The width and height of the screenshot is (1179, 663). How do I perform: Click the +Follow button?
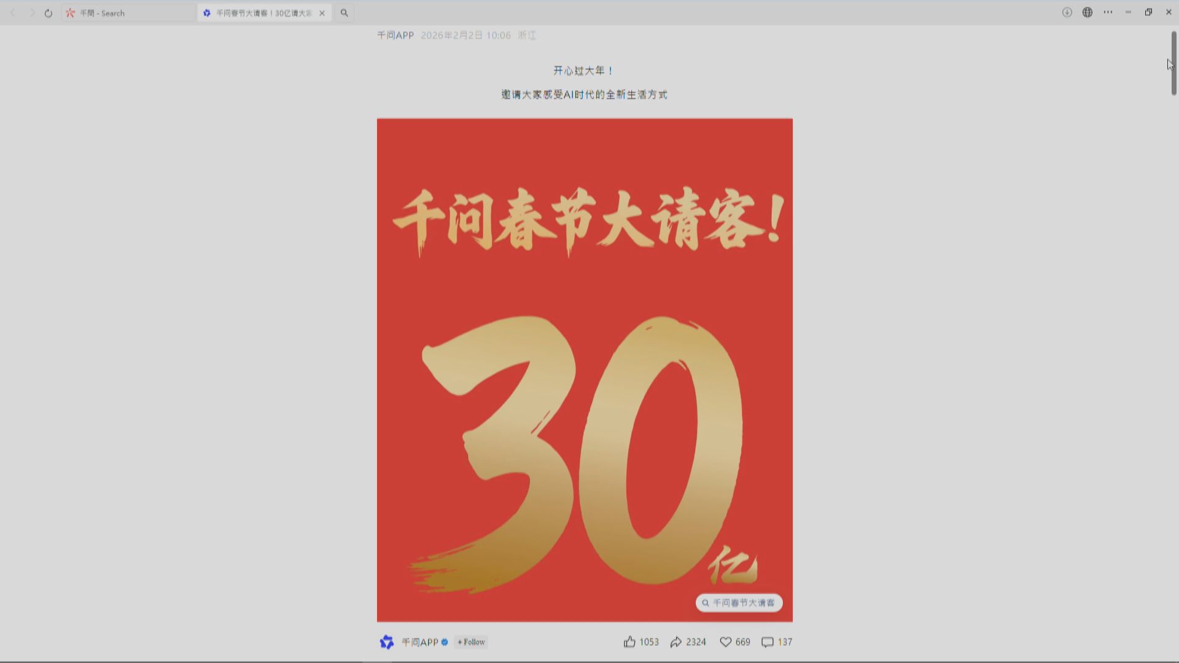470,642
